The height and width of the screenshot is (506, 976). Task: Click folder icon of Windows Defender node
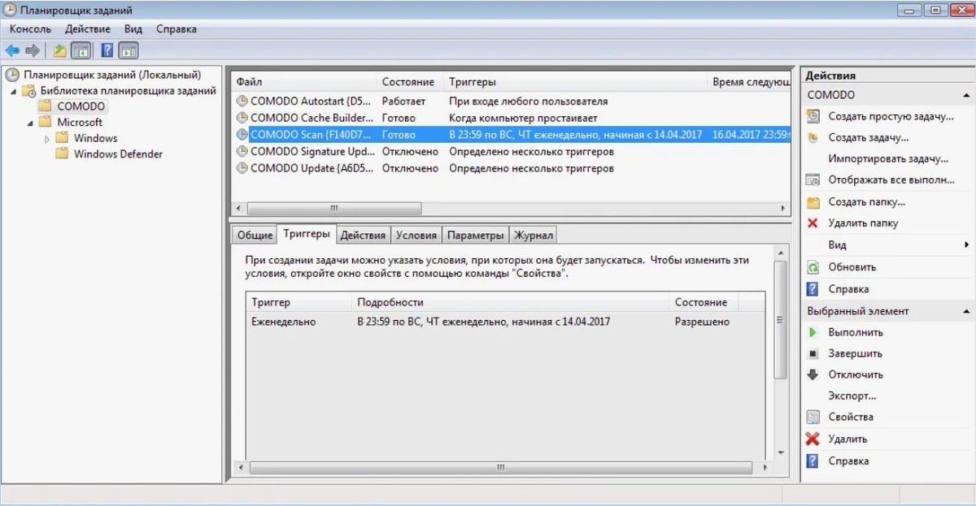(x=62, y=154)
